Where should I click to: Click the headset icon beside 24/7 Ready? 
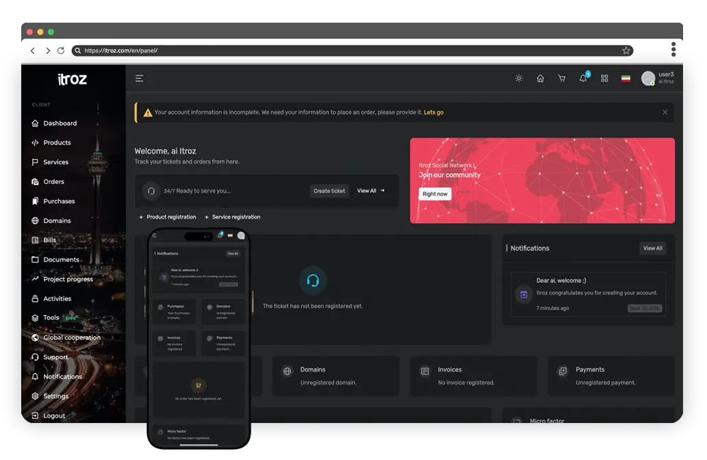pyautogui.click(x=151, y=191)
